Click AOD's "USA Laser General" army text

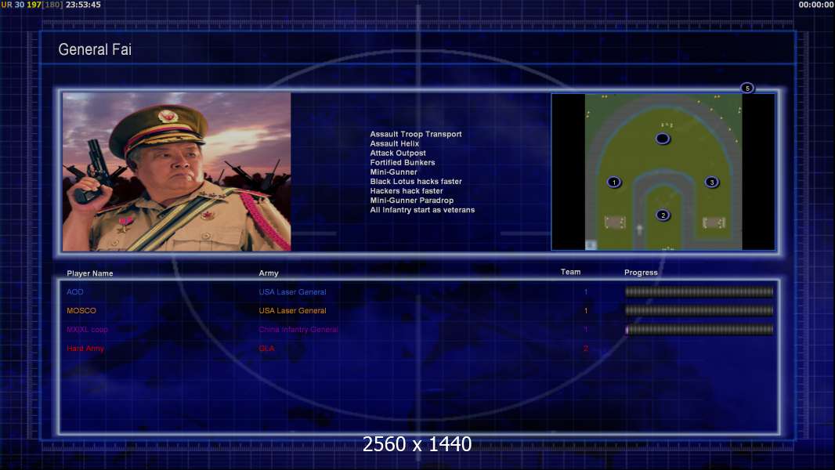[292, 291]
